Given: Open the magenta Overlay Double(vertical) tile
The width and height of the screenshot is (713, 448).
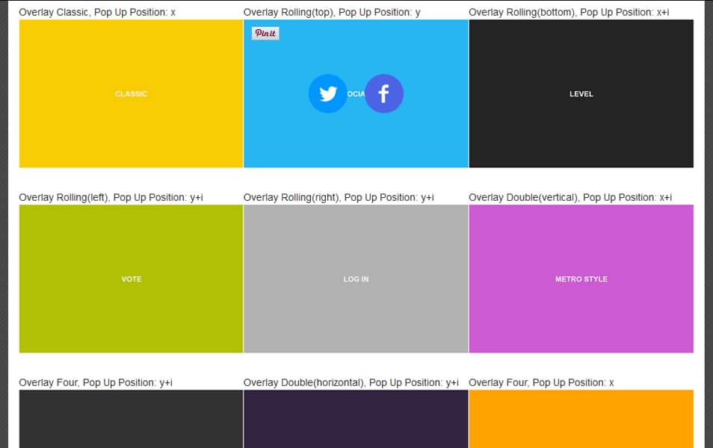Looking at the screenshot, I should tap(581, 314).
